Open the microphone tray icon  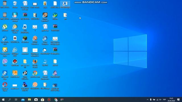click(151, 99)
